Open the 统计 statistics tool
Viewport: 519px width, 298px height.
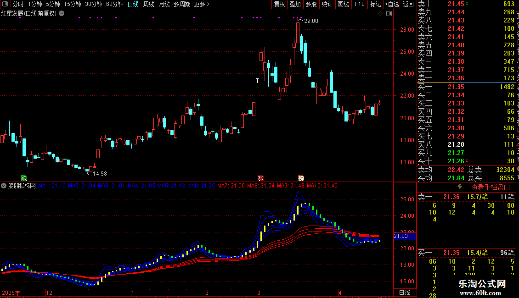(327, 4)
